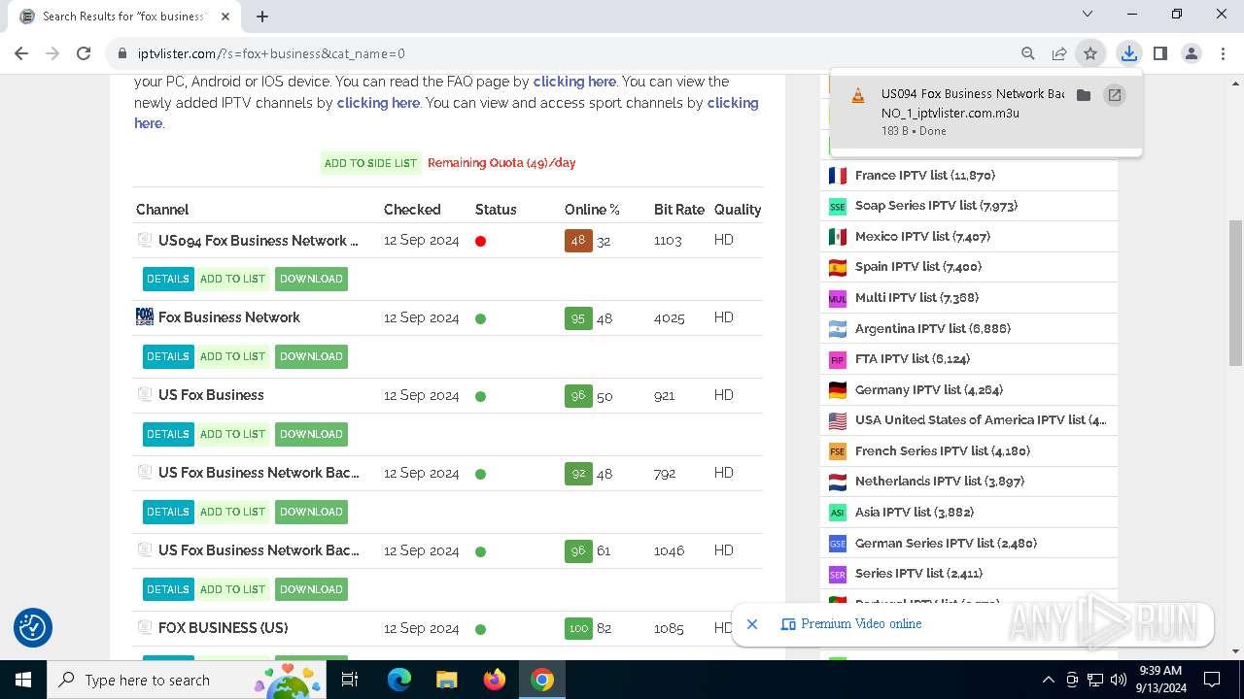Click the 100 online percentage badge
The image size is (1244, 699).
point(578,629)
